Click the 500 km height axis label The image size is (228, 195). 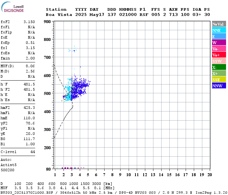pyautogui.click(x=47, y=94)
